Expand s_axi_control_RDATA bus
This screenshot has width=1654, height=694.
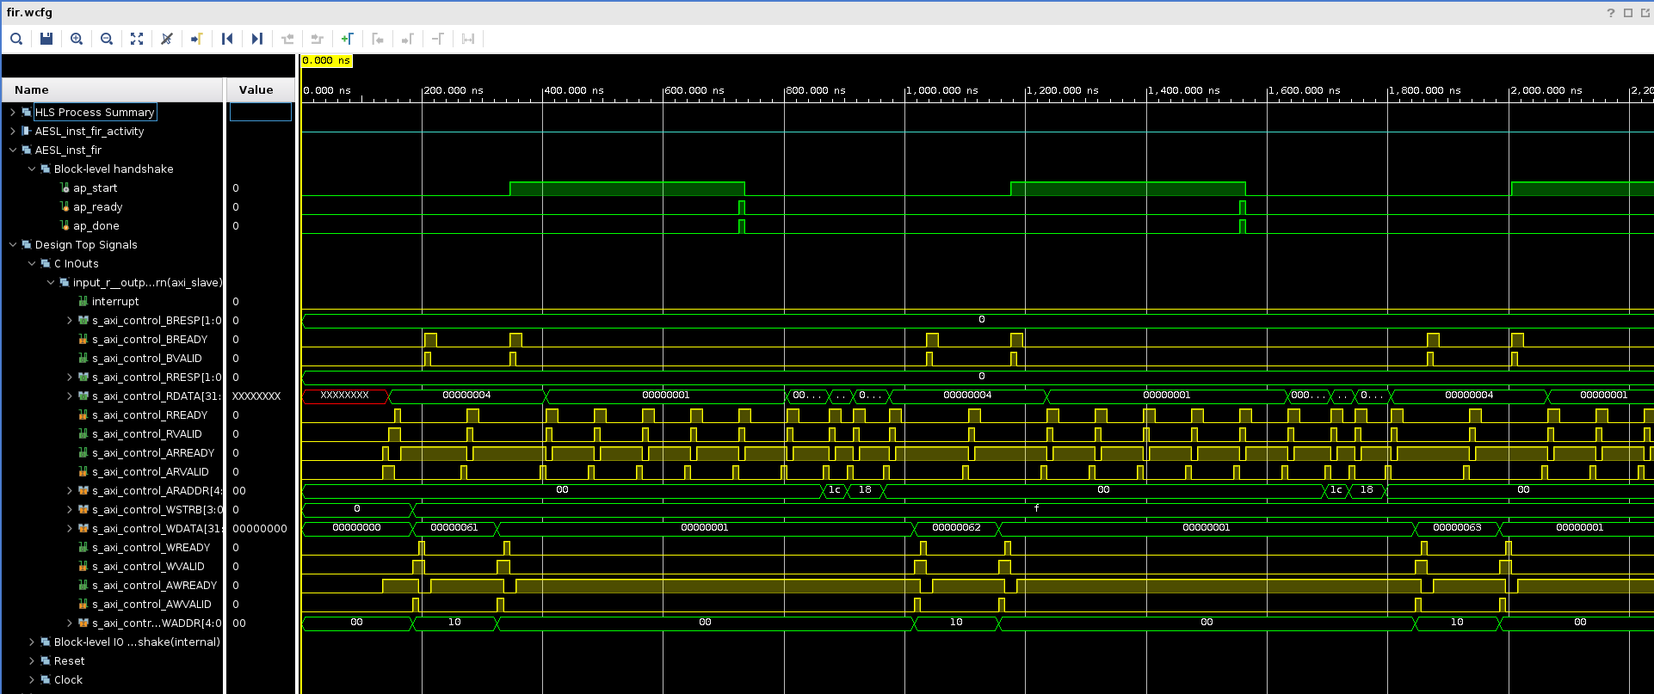click(70, 396)
